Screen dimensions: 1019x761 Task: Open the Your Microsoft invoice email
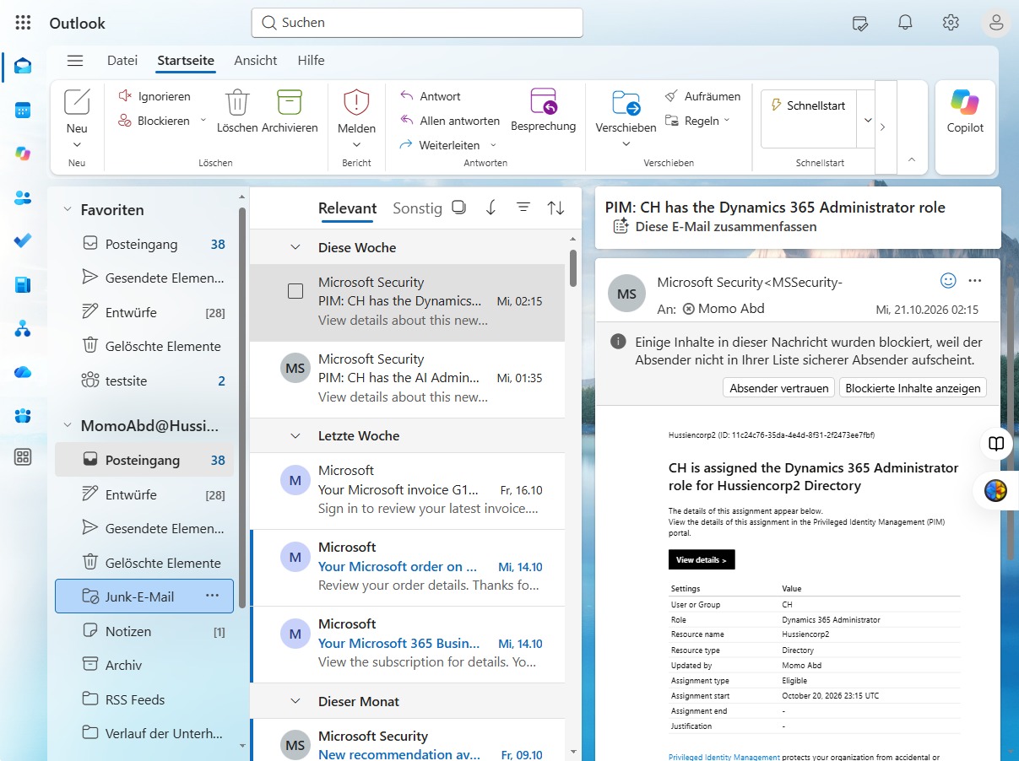tap(408, 490)
